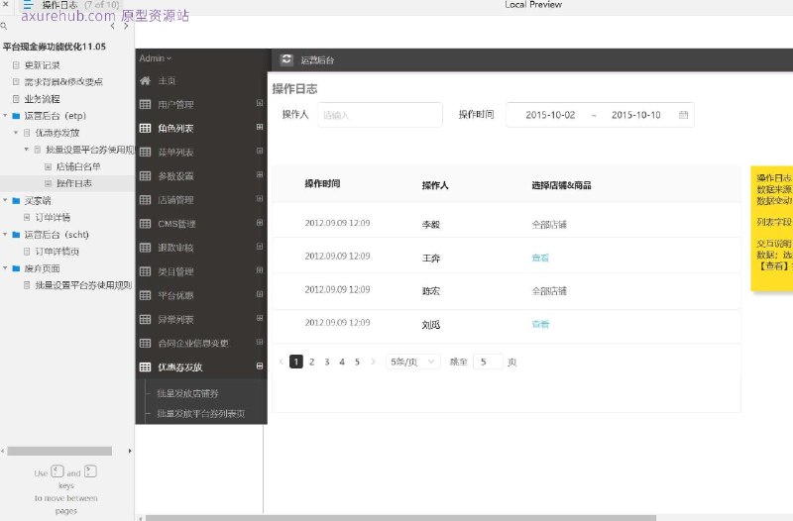Click the grid icon for 角色列表
Viewport: 793px width, 521px height.
point(145,128)
